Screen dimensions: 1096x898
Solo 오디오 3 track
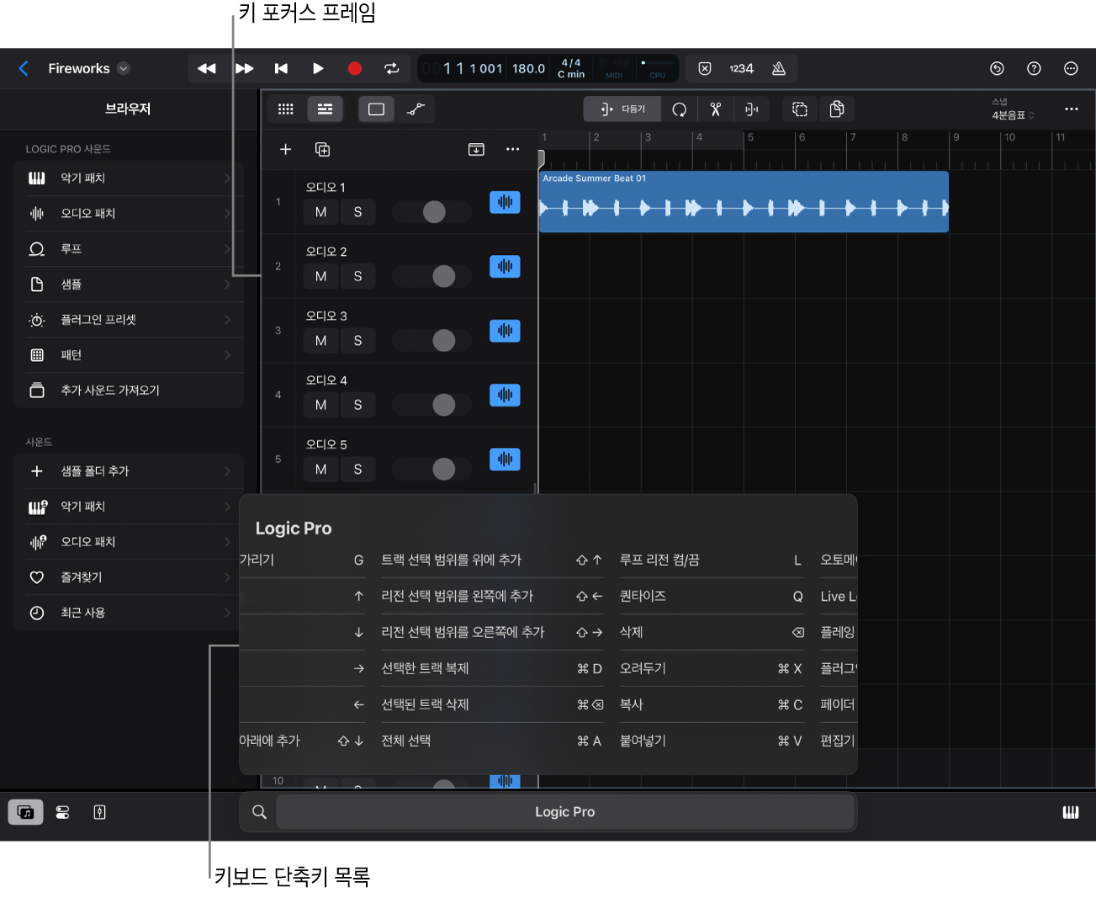(357, 341)
